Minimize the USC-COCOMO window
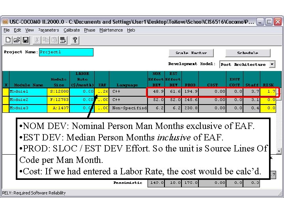The width and height of the screenshot is (284, 213). (260, 22)
